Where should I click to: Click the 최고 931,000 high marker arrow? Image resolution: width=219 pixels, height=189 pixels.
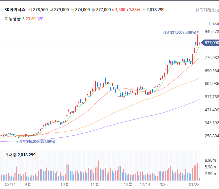click(198, 32)
